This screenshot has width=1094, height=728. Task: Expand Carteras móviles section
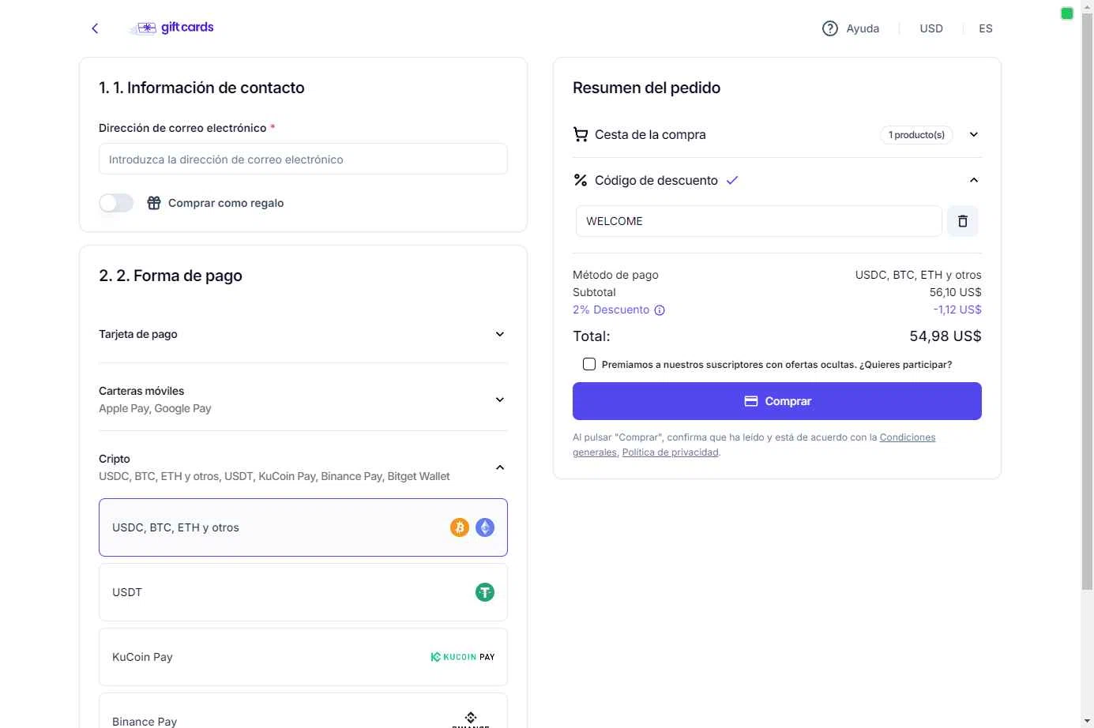point(303,400)
